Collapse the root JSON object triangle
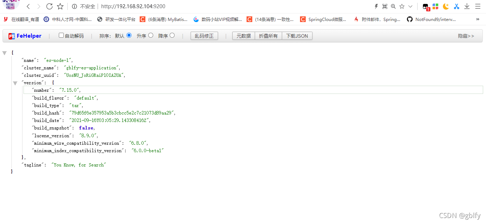 point(4,53)
